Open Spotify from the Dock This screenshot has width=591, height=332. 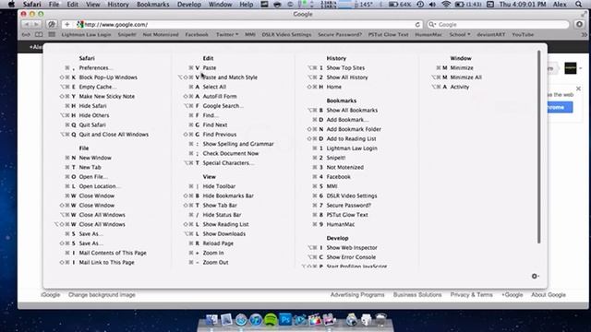tap(271, 320)
